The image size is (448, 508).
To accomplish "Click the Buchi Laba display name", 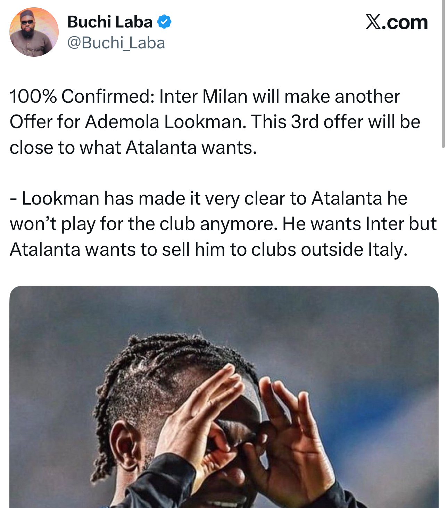I will pos(110,22).
